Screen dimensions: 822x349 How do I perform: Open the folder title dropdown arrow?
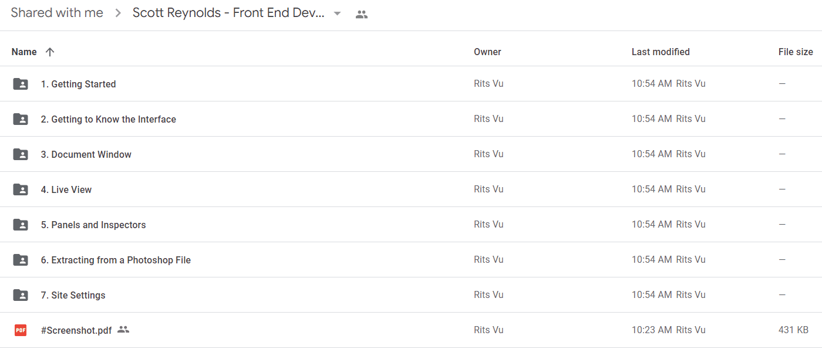(x=337, y=13)
